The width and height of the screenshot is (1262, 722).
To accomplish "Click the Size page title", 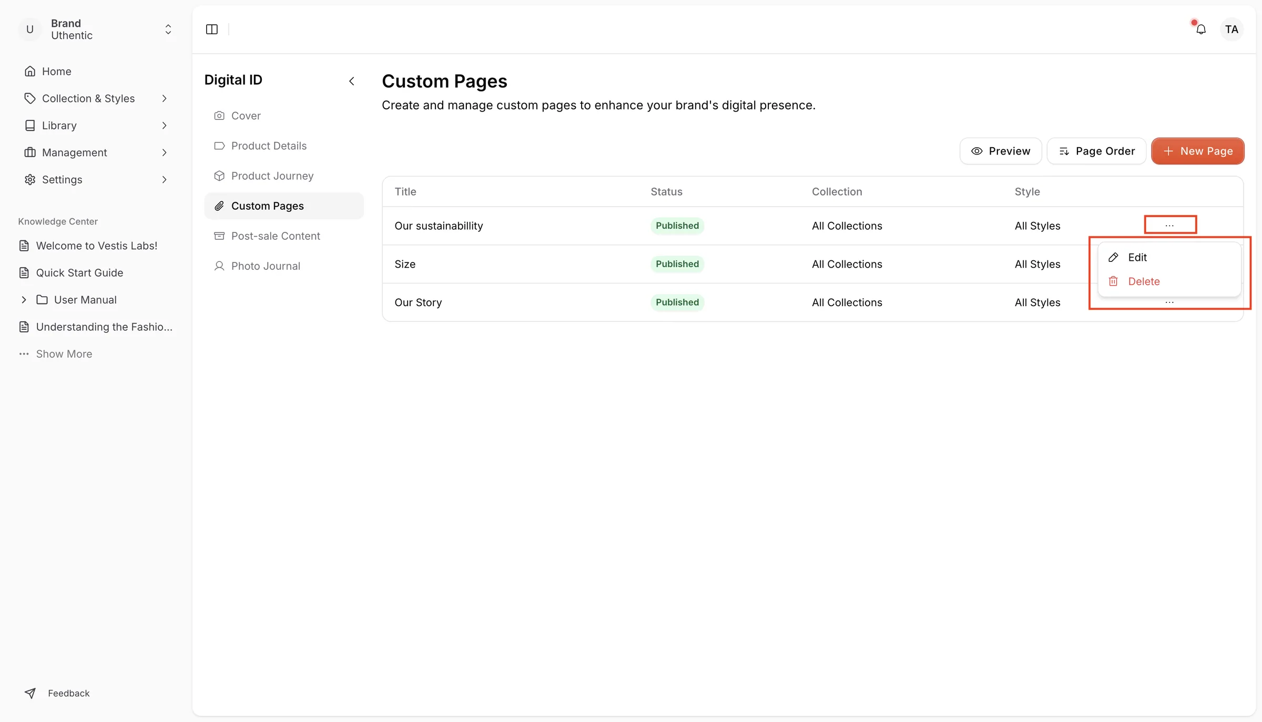I will tap(405, 264).
